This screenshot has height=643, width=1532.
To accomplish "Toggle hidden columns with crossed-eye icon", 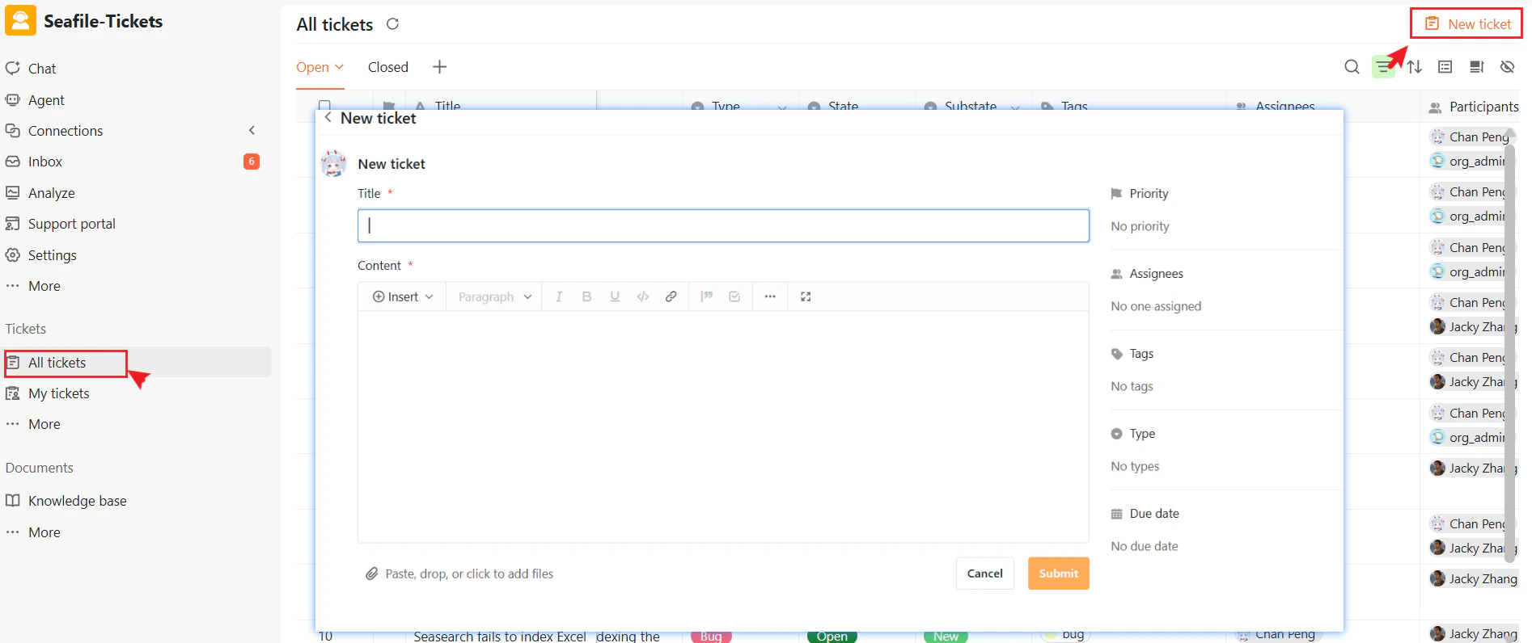I will 1508,67.
